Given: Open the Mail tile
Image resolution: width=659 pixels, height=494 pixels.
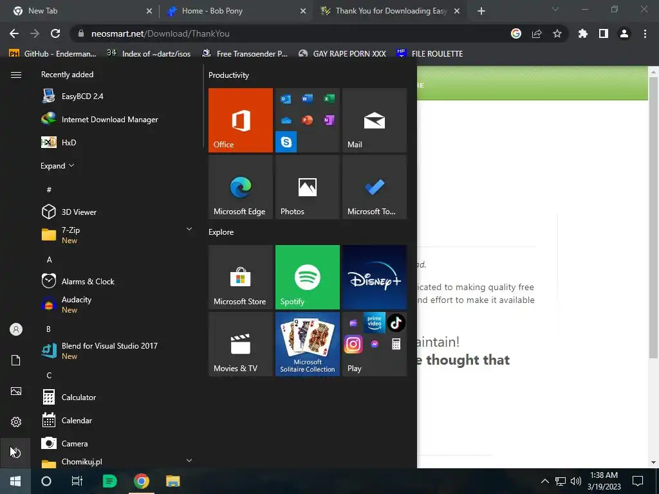Looking at the screenshot, I should coord(375,120).
